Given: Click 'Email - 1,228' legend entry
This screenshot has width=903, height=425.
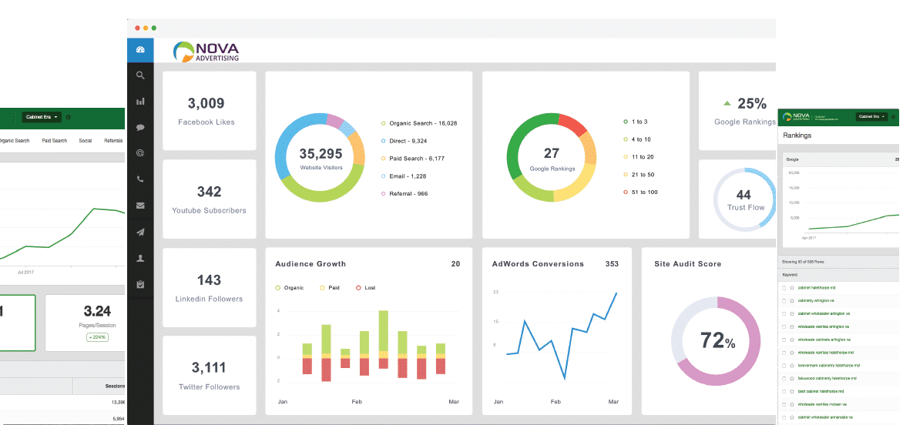Looking at the screenshot, I should pyautogui.click(x=402, y=176).
